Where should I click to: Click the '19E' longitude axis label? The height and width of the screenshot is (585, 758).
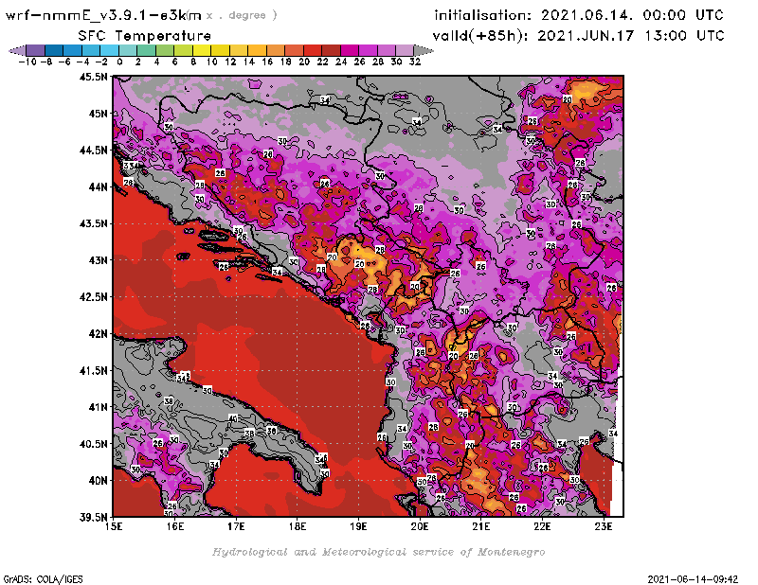(359, 526)
